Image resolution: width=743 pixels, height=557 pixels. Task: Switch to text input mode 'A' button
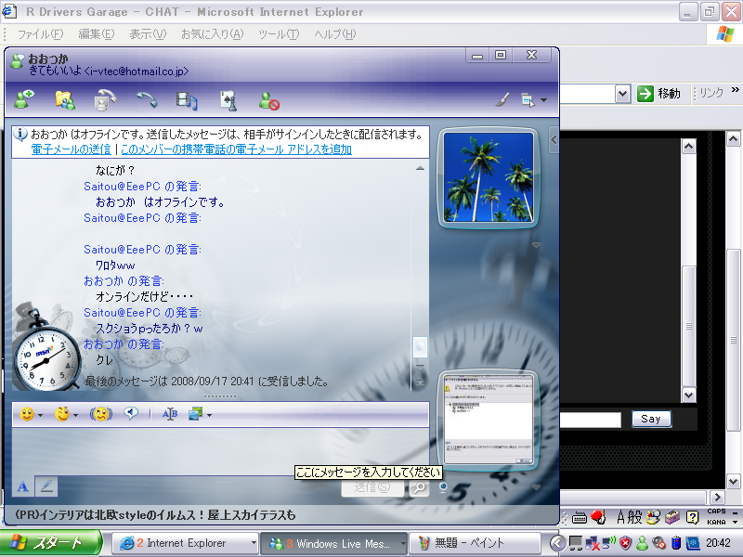click(x=23, y=486)
